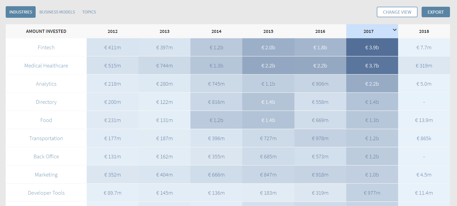The width and height of the screenshot is (457, 206).
Task: Open the Developer Tools industry link
Action: point(46,193)
